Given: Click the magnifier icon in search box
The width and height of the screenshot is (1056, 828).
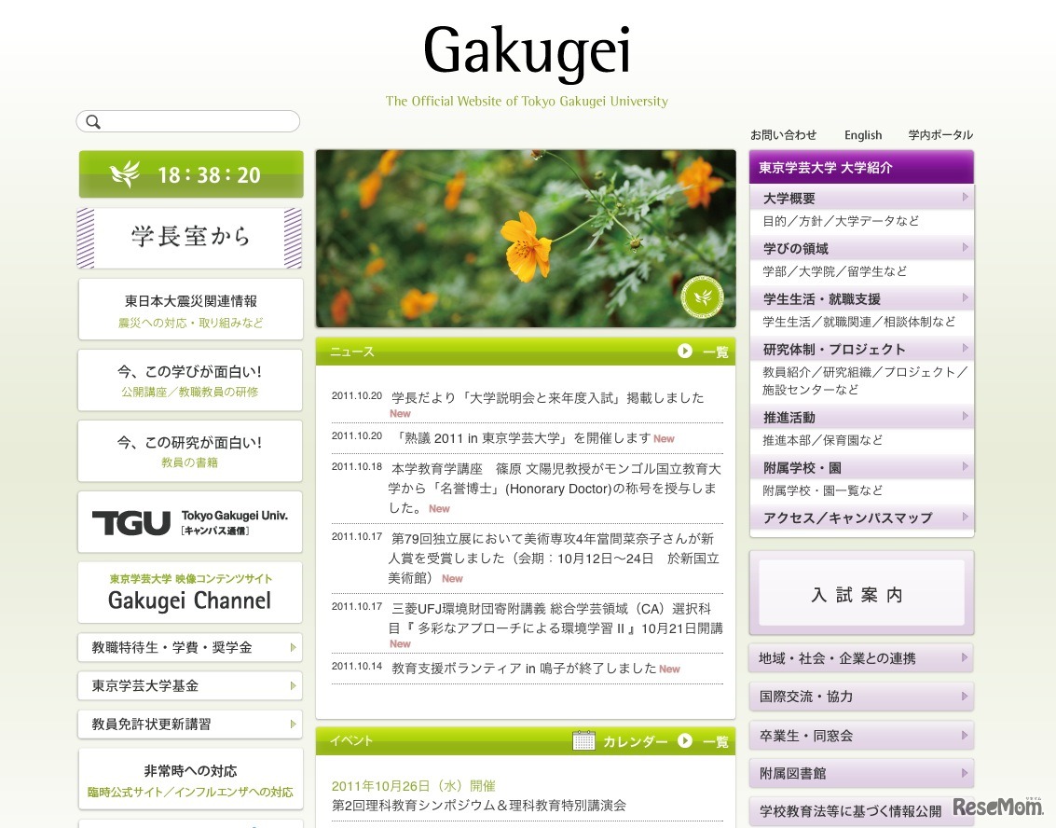Looking at the screenshot, I should [x=93, y=122].
